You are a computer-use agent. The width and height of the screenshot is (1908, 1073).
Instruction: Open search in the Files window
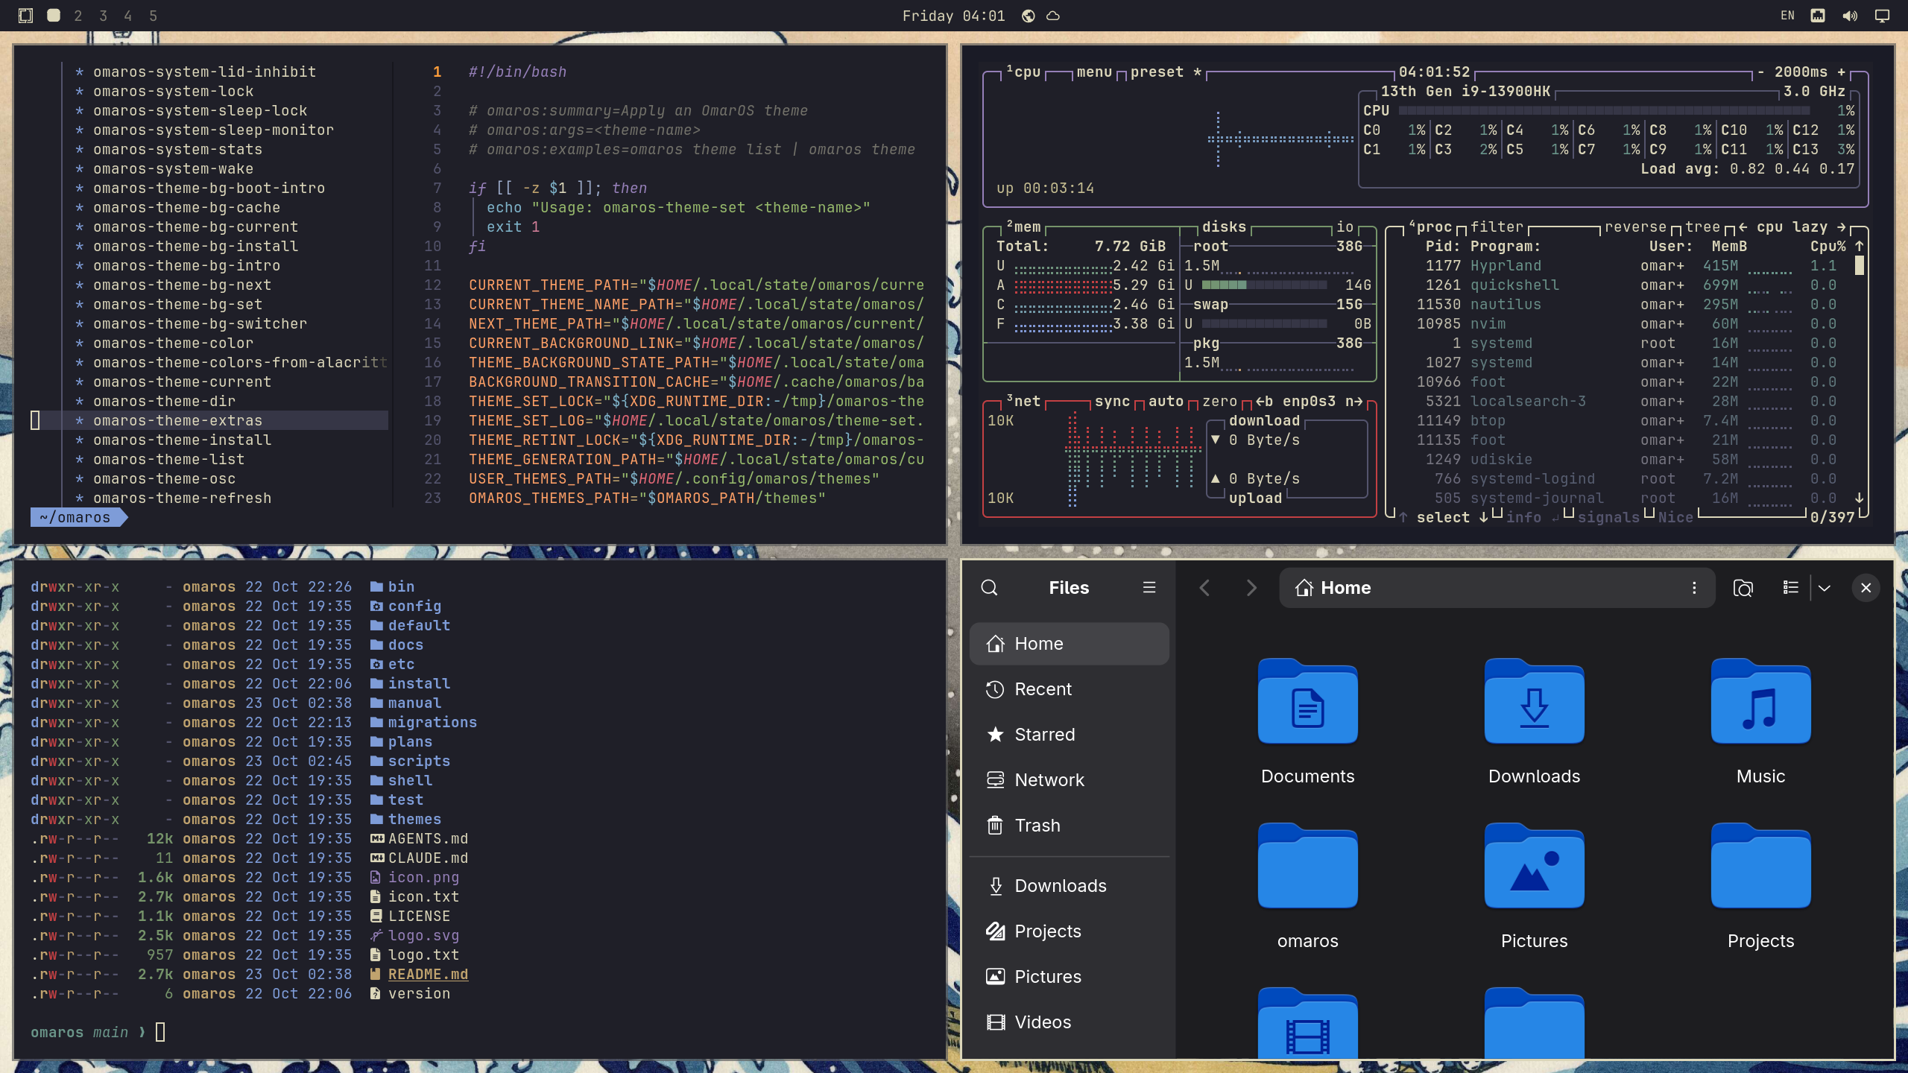coord(989,588)
